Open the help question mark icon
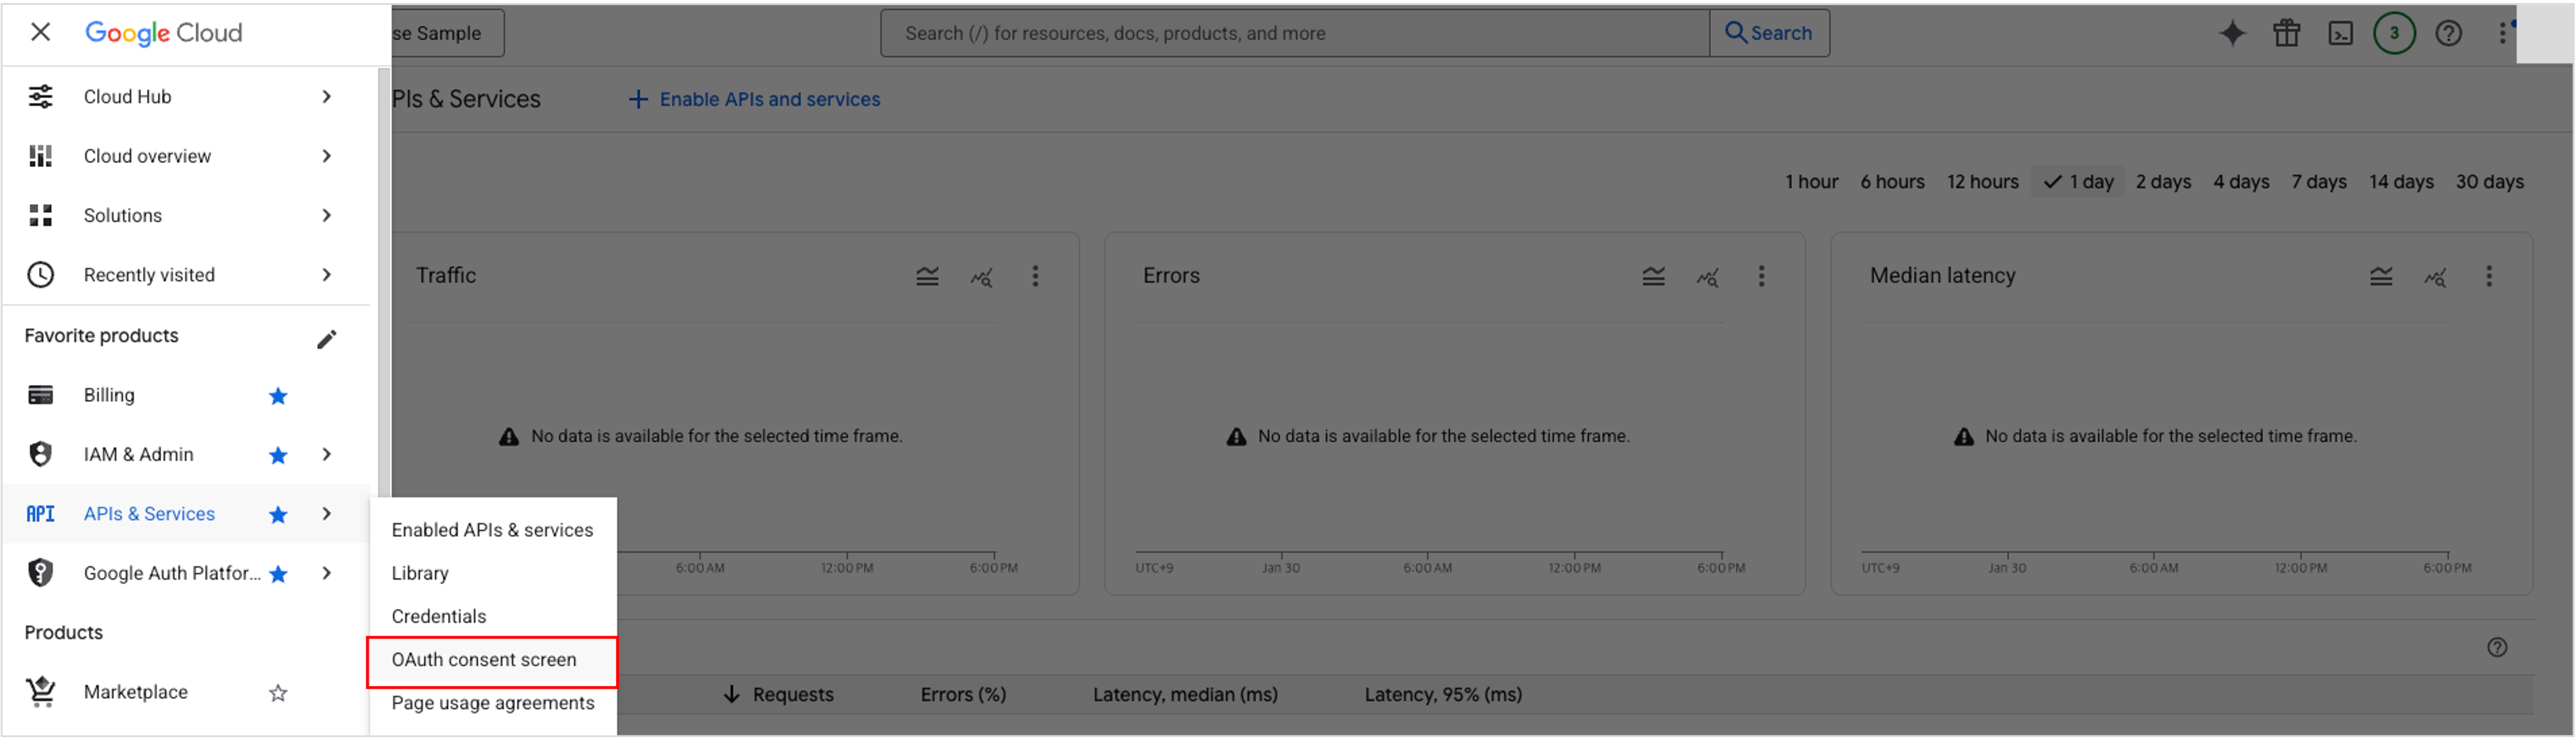 2448,33
